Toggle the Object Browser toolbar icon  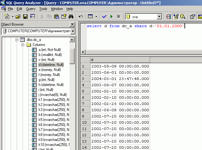coord(176,17)
